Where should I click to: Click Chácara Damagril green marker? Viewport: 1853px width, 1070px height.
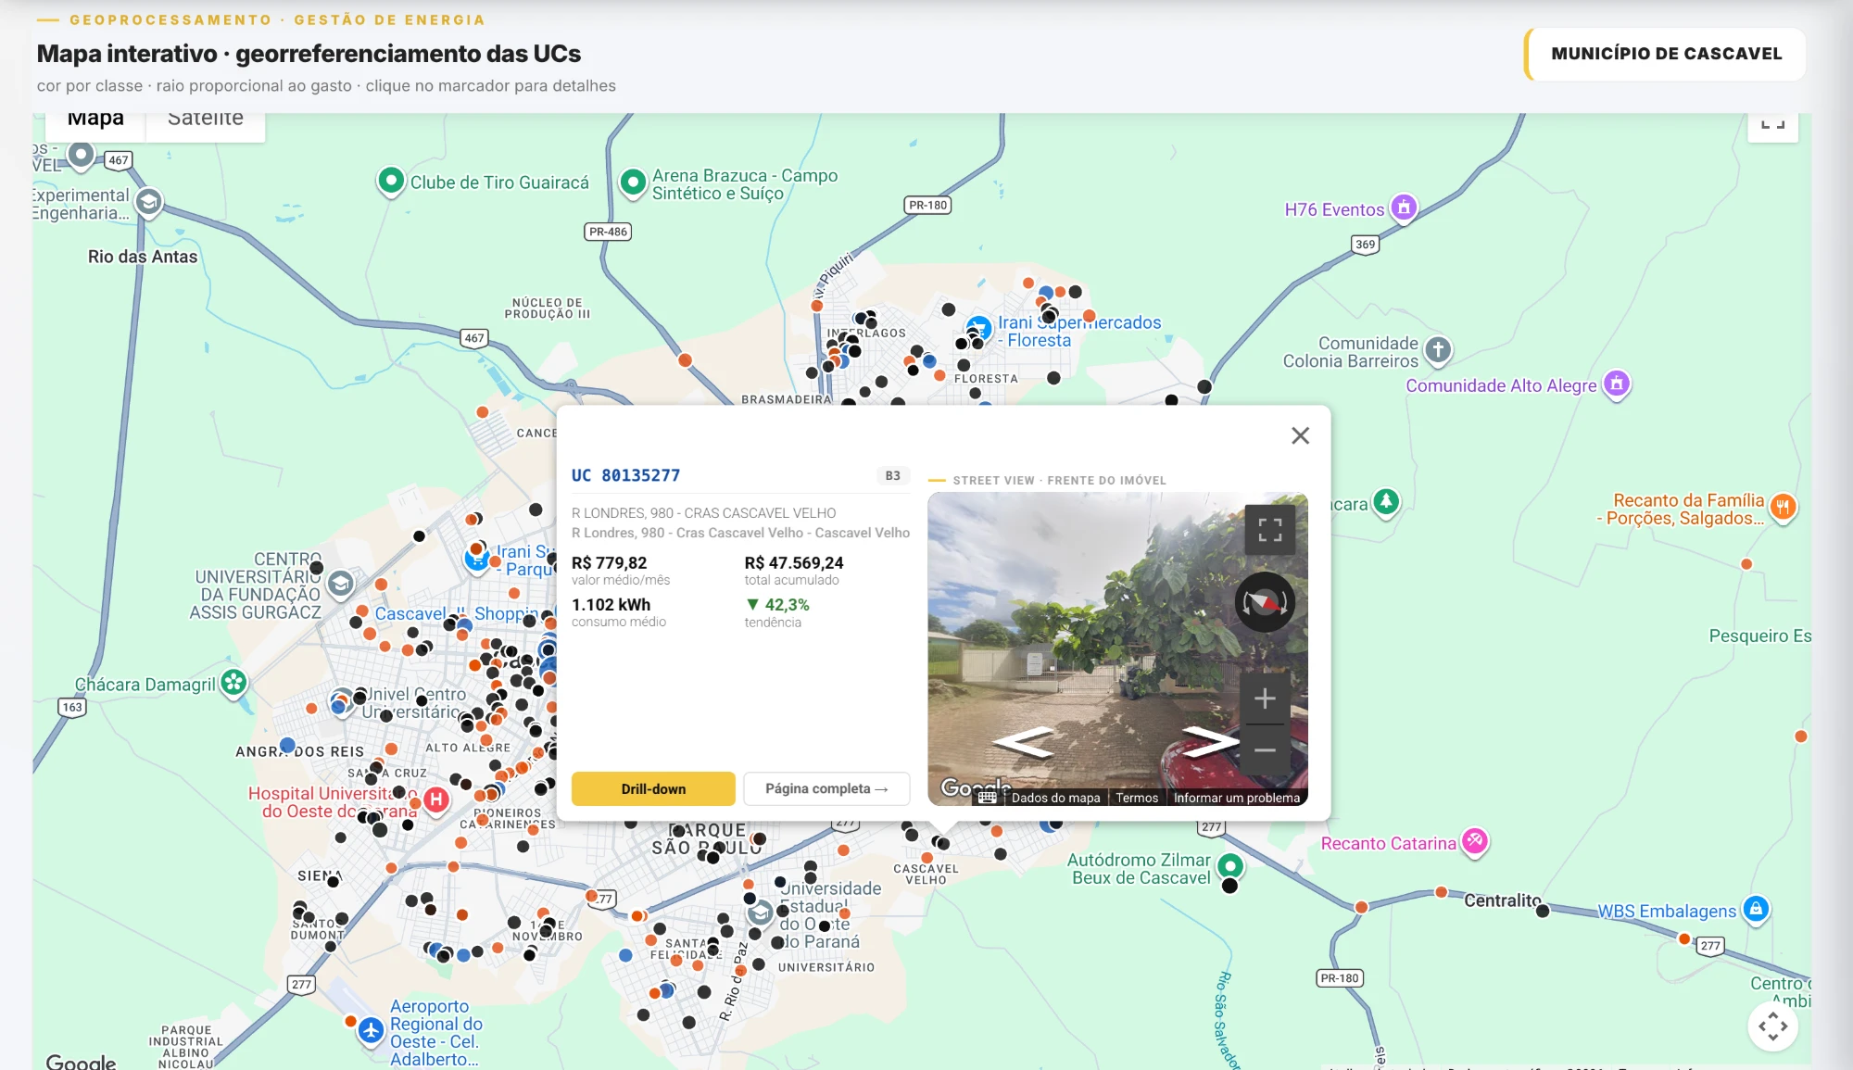[x=233, y=684]
